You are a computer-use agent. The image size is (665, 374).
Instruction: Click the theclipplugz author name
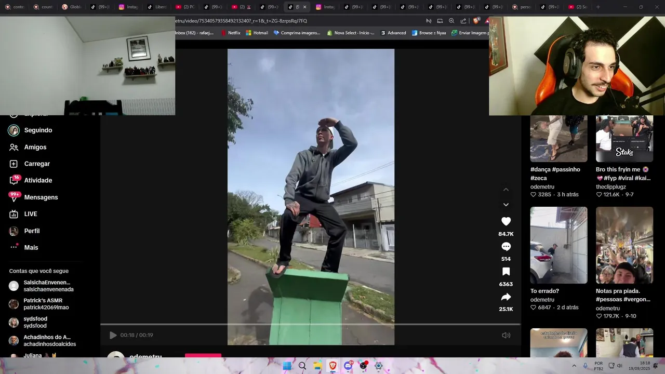(611, 186)
